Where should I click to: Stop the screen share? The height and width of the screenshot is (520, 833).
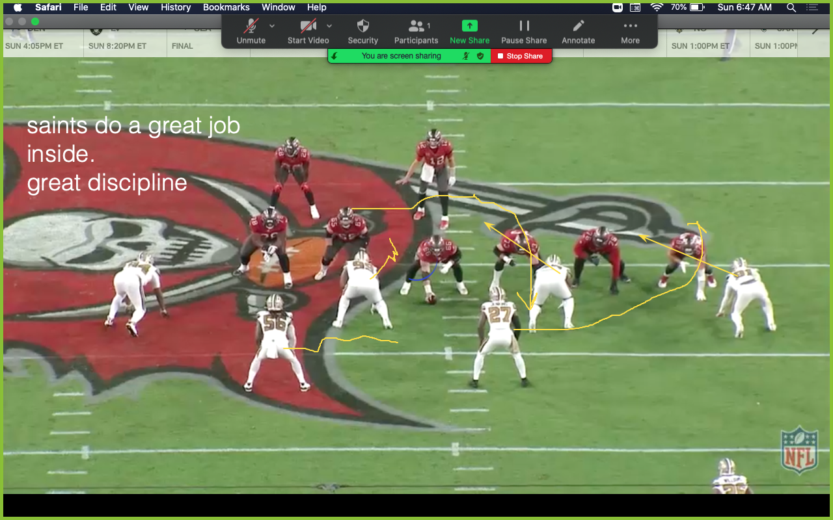click(x=521, y=56)
